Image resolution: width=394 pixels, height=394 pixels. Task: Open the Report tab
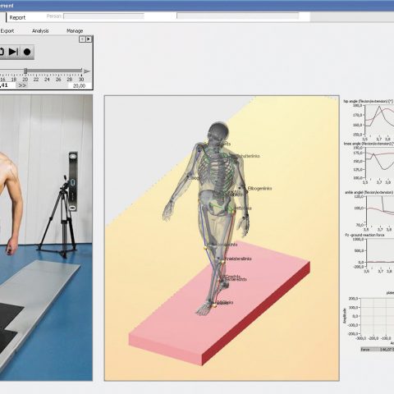[x=17, y=17]
